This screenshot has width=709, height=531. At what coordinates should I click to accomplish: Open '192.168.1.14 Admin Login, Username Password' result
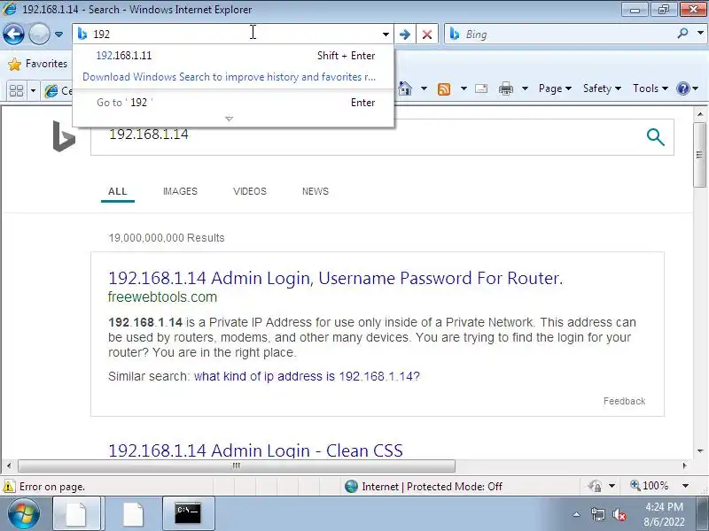(x=336, y=278)
